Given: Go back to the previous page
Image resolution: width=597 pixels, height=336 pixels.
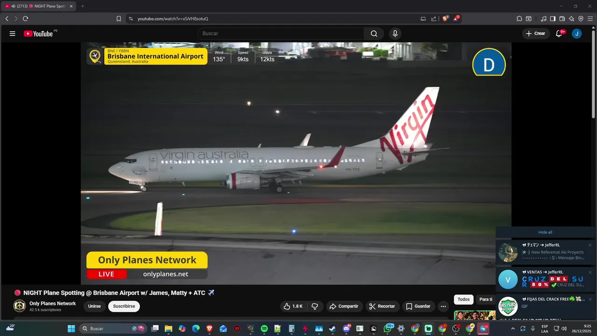Looking at the screenshot, I should tap(7, 19).
